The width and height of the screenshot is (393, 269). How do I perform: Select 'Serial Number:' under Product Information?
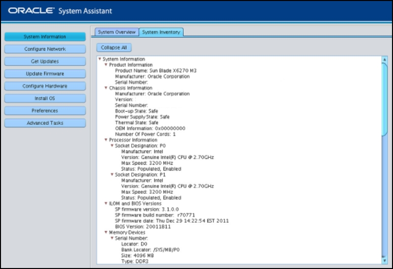click(131, 82)
